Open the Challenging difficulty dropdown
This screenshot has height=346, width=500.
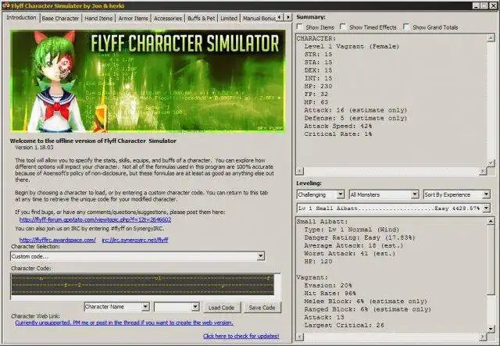(x=320, y=194)
